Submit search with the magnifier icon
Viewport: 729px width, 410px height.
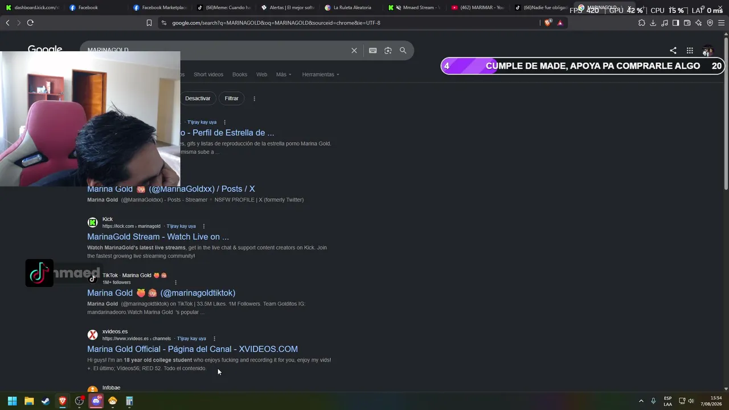[x=403, y=51]
